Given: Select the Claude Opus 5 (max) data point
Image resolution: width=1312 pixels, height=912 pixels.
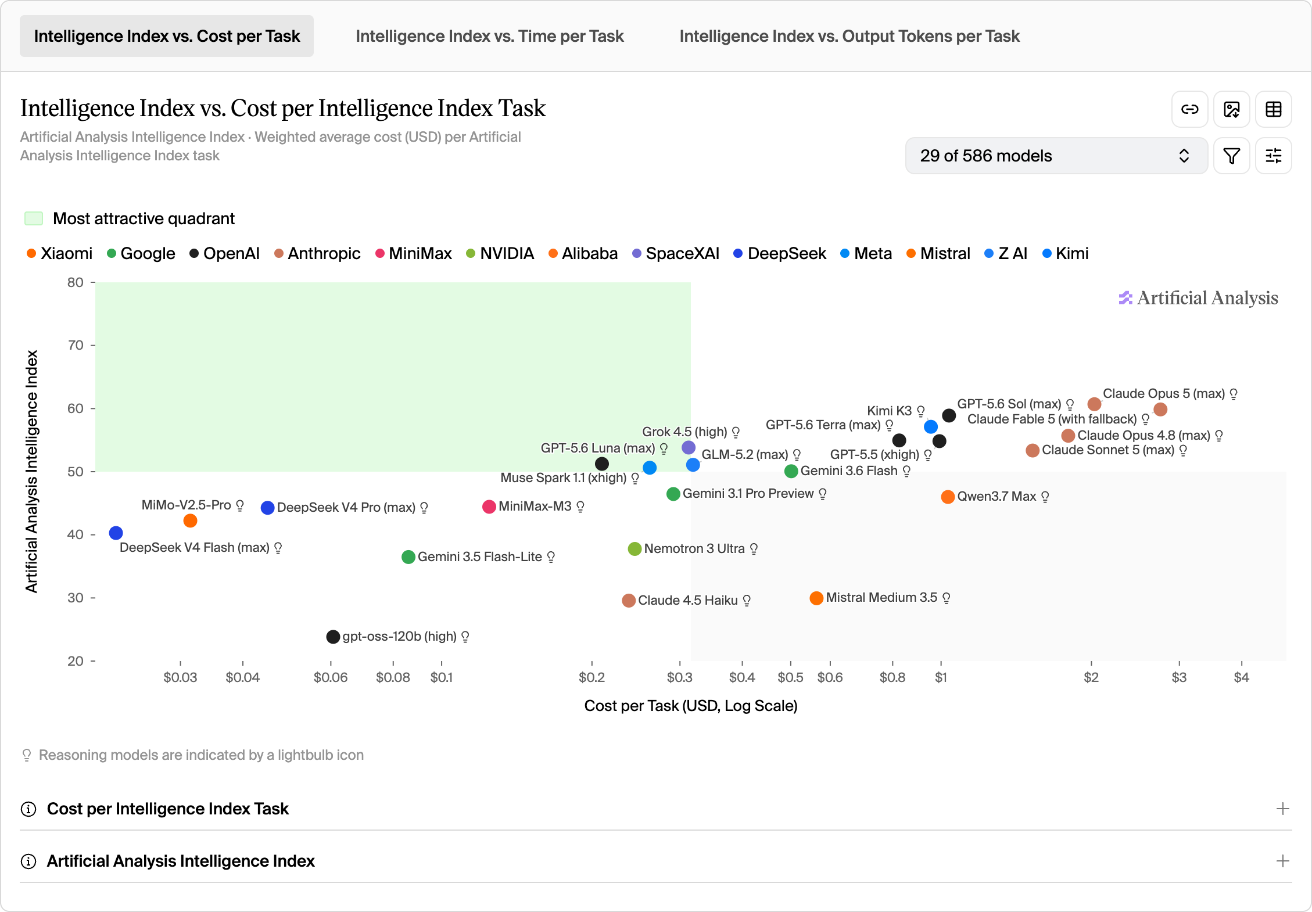Looking at the screenshot, I should [x=1095, y=404].
